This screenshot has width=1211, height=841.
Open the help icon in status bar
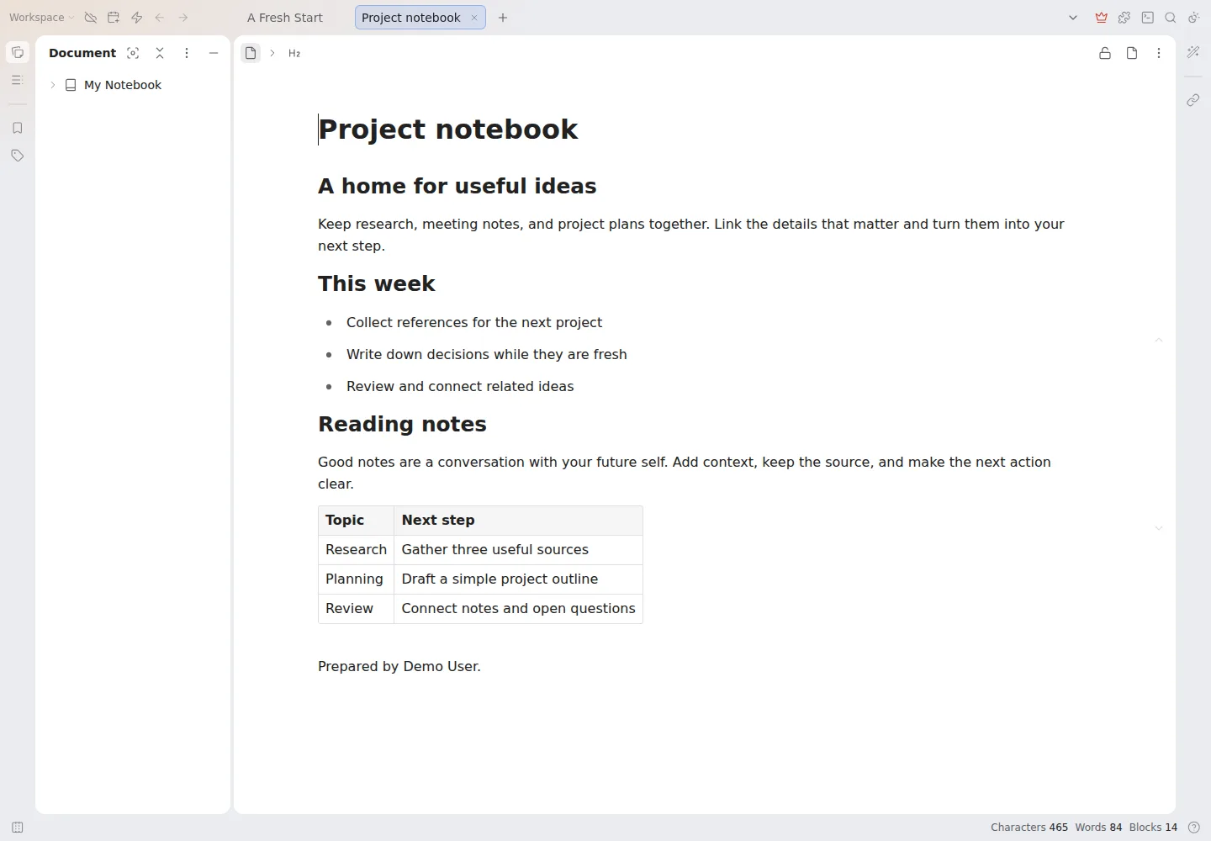(1194, 828)
